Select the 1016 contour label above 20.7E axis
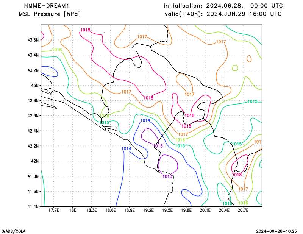303x234 pixels. pos(243,203)
